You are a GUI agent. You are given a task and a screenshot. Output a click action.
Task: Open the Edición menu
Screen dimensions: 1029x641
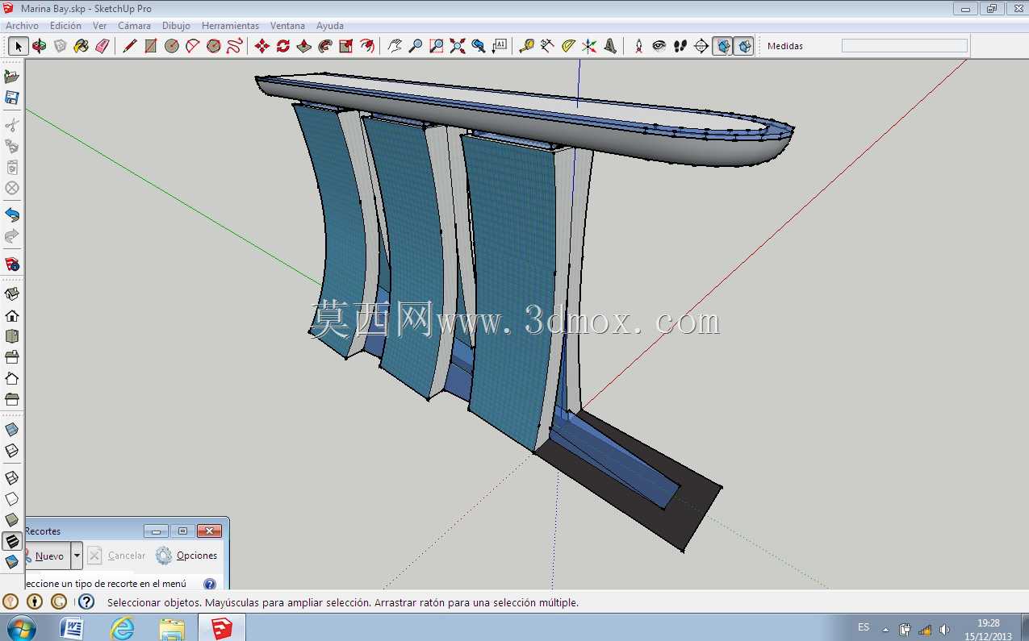pos(65,26)
